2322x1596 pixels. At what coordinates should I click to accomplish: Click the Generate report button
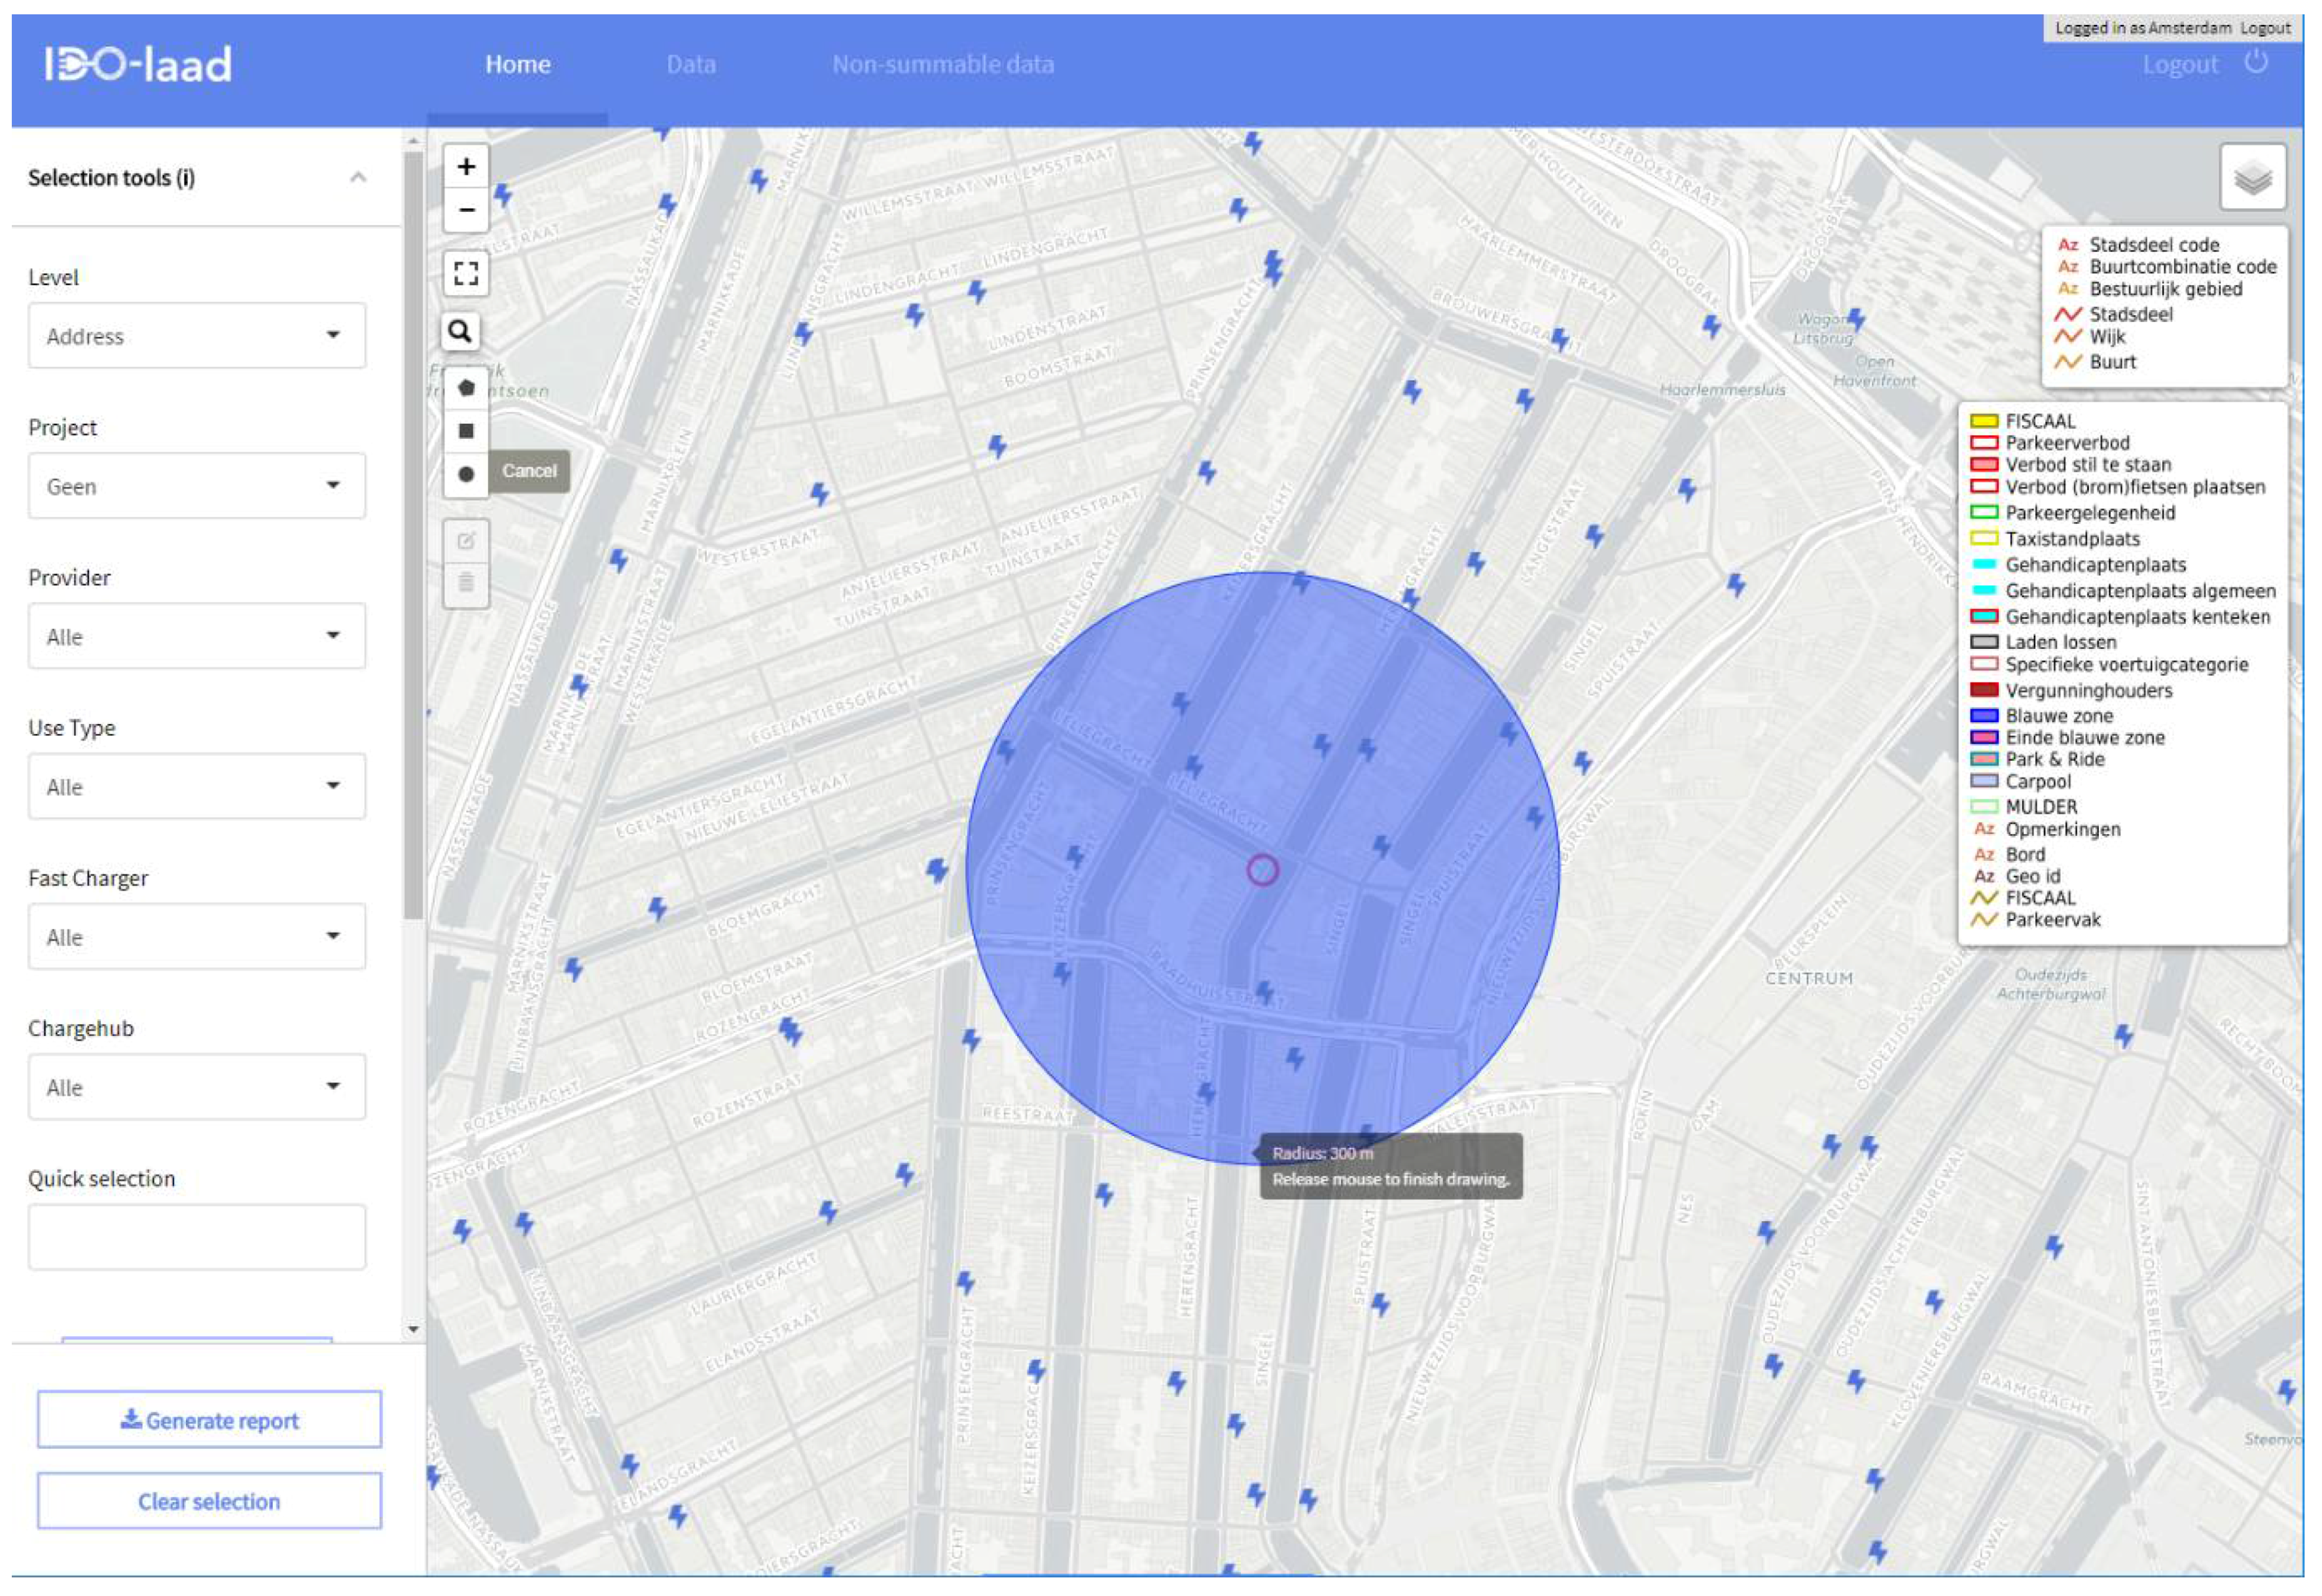[x=209, y=1420]
